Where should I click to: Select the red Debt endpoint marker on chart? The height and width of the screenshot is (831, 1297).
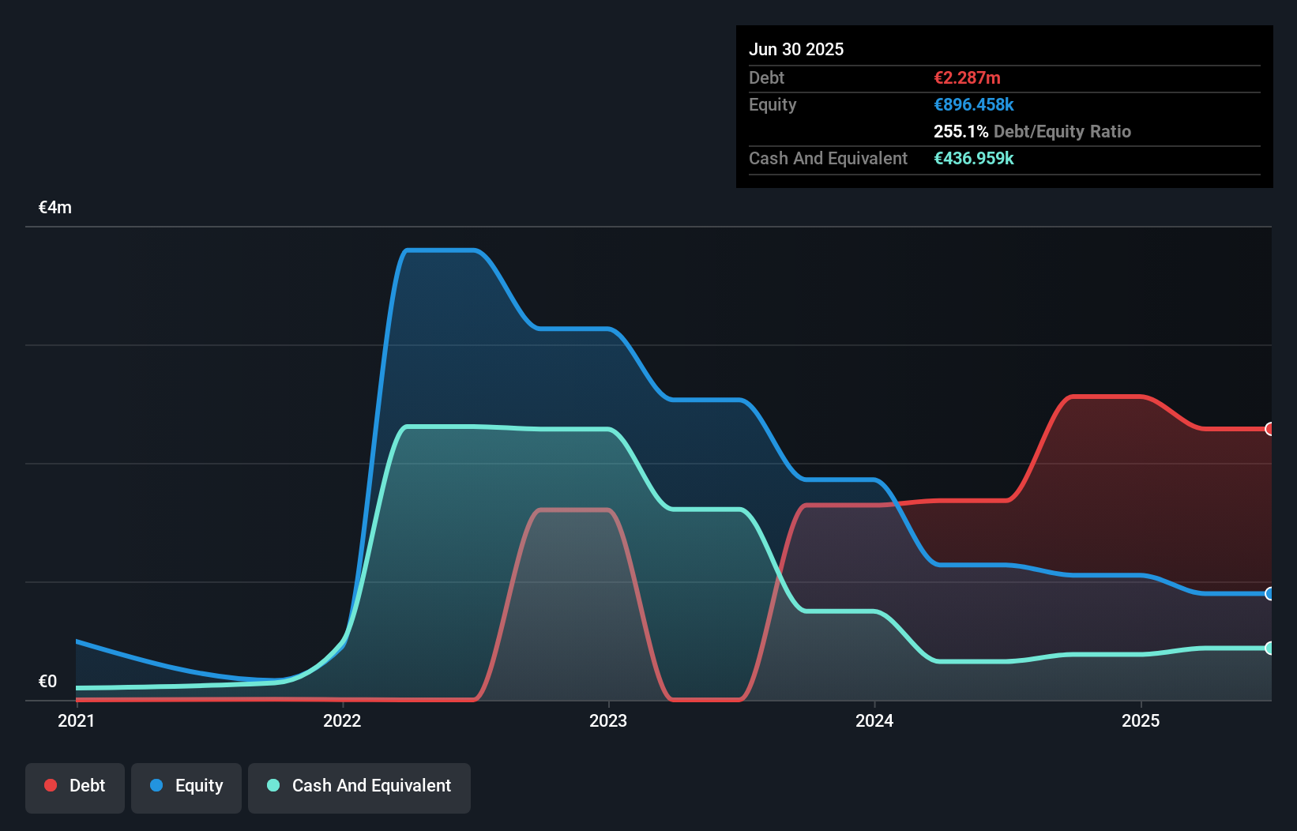point(1269,429)
